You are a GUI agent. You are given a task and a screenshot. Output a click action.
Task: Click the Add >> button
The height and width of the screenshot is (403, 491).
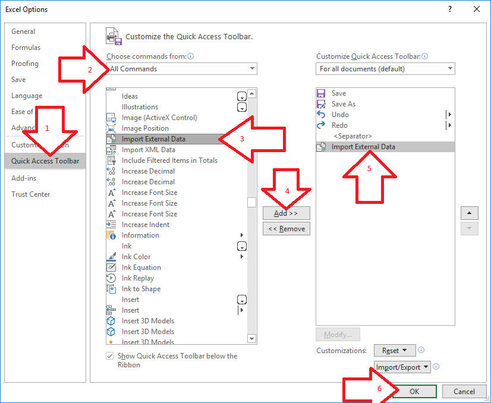tap(286, 213)
